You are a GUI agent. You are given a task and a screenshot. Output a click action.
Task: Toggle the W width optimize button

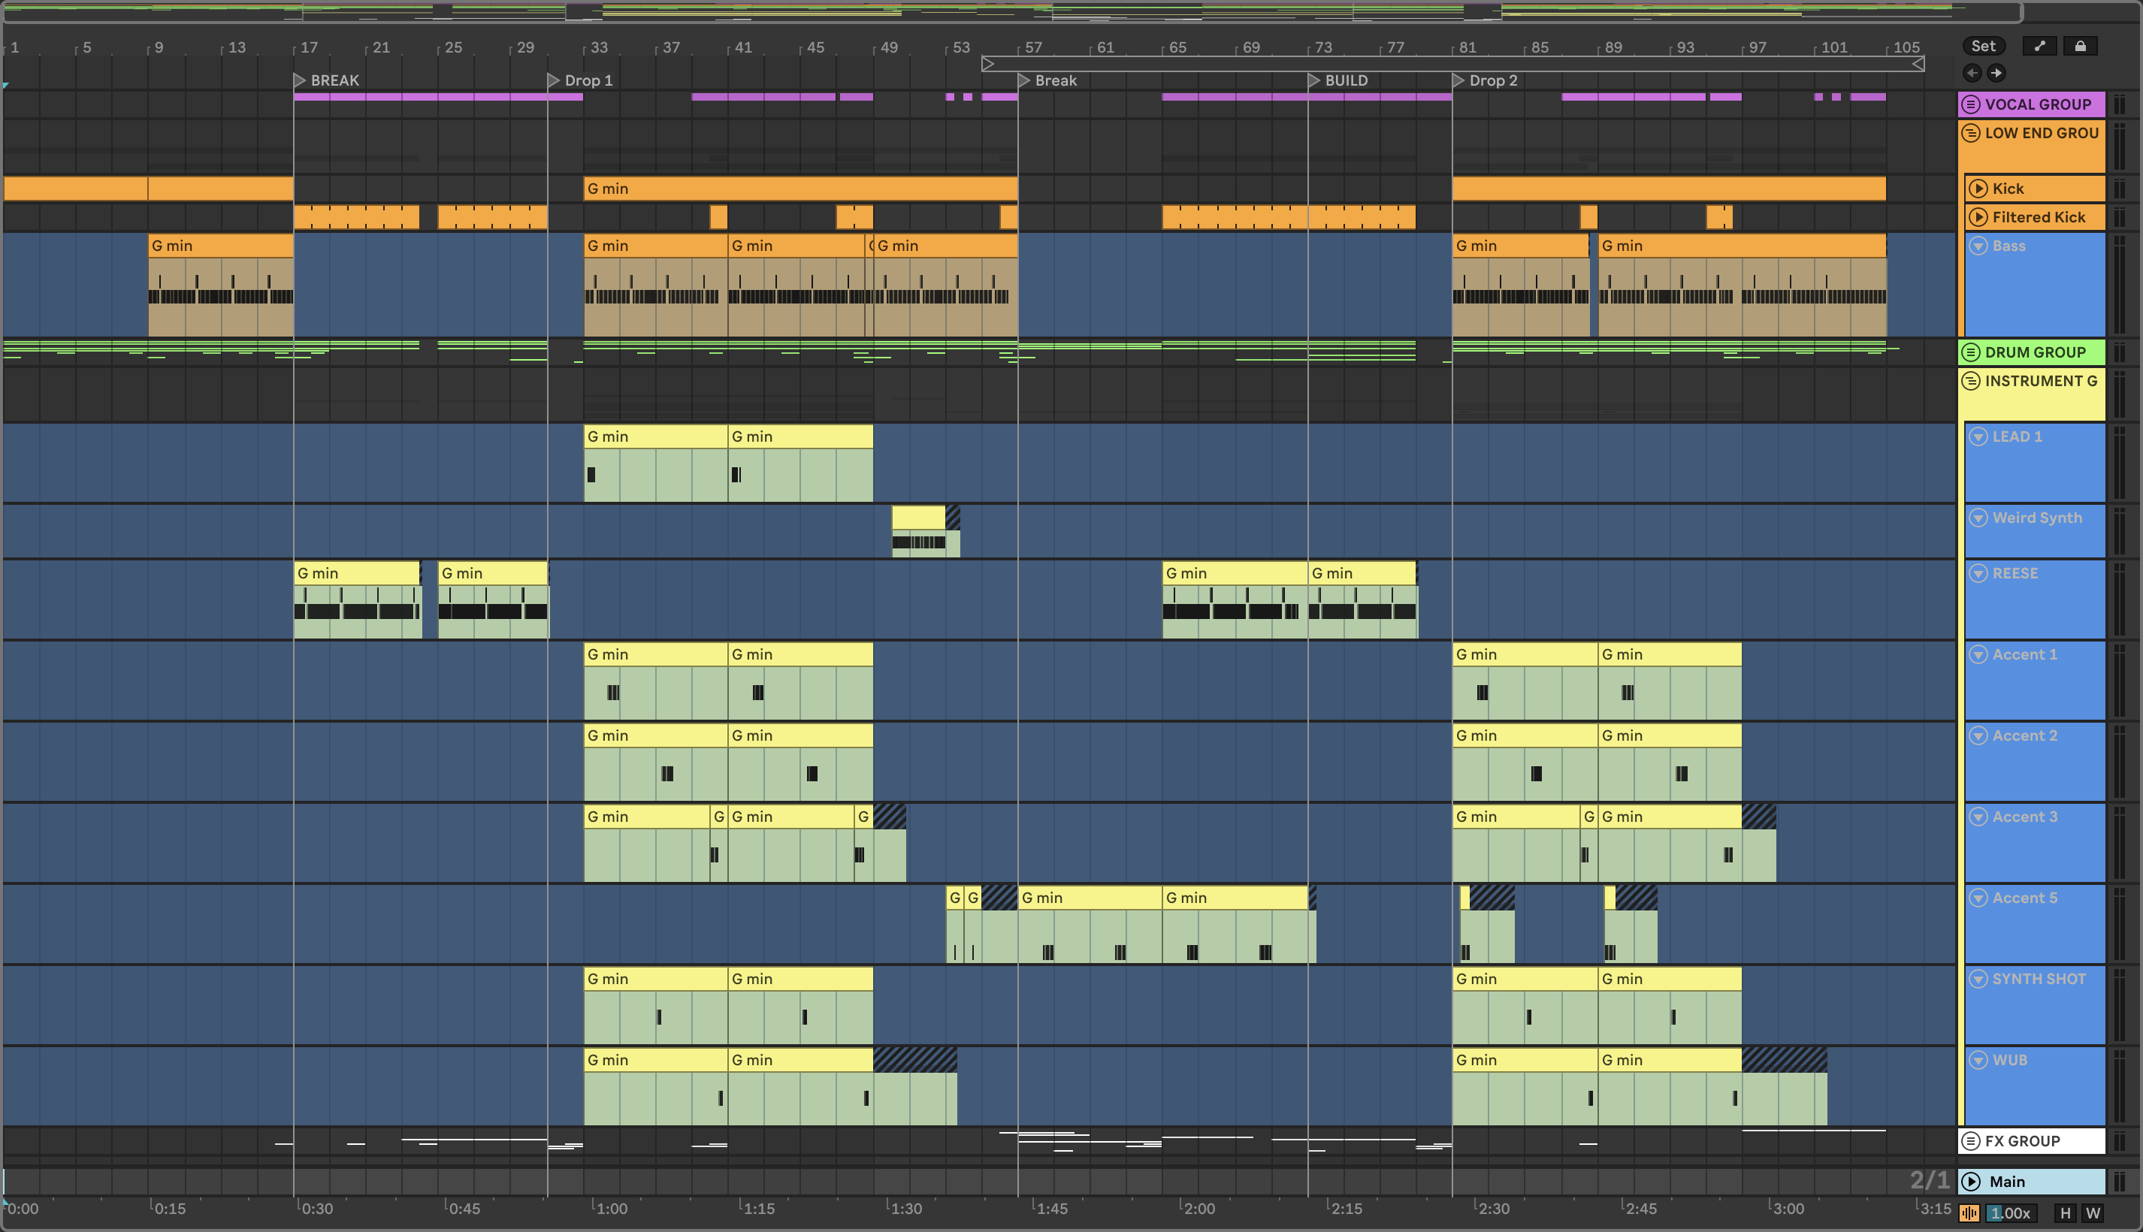tap(2092, 1212)
